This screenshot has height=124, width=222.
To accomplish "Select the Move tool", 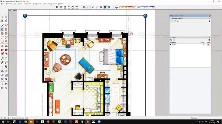I will 2,46.
